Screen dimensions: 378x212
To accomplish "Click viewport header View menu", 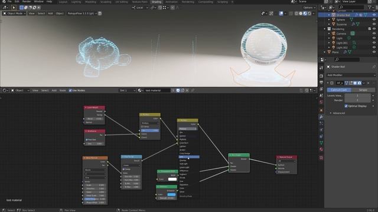I will click(31, 14).
